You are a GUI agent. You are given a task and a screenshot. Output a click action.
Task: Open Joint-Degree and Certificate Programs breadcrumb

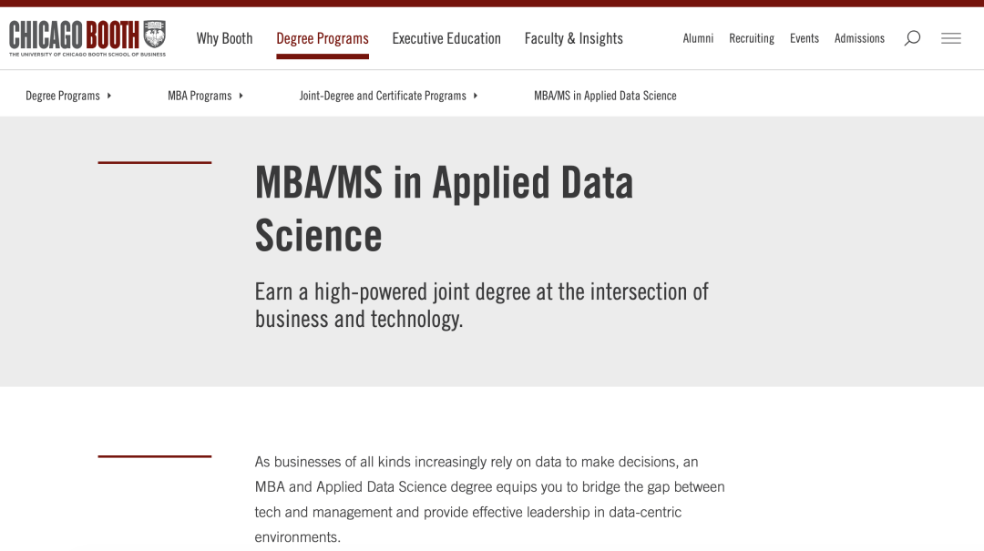[x=382, y=96]
